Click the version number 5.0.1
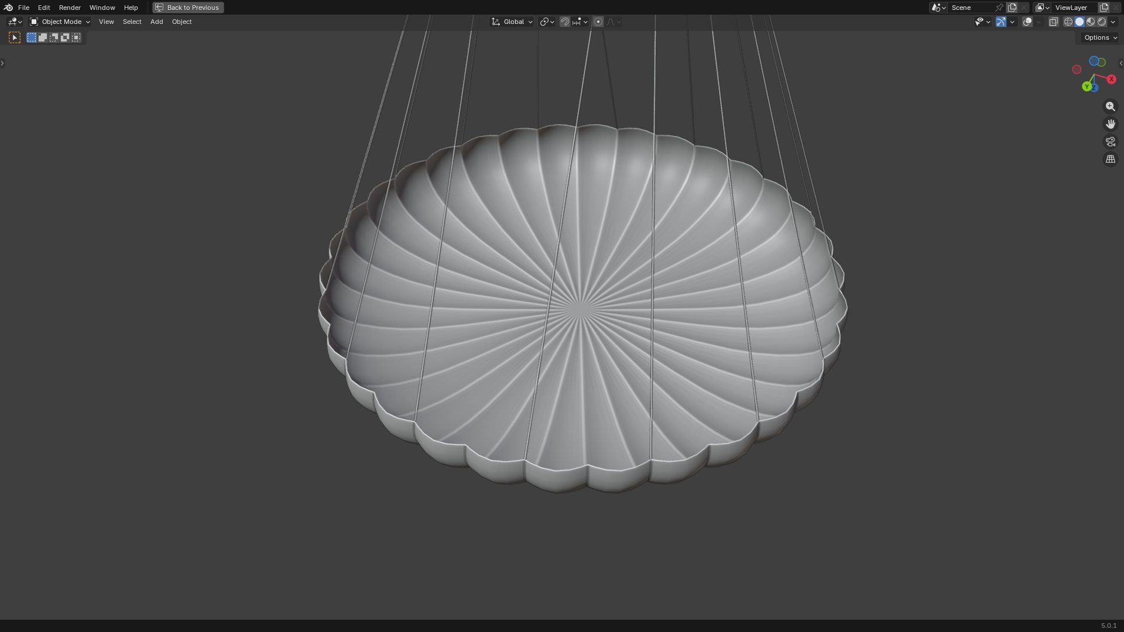Screen dimensions: 1124x632 tap(1109, 626)
